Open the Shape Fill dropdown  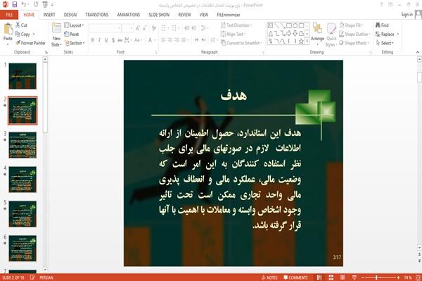pos(351,25)
